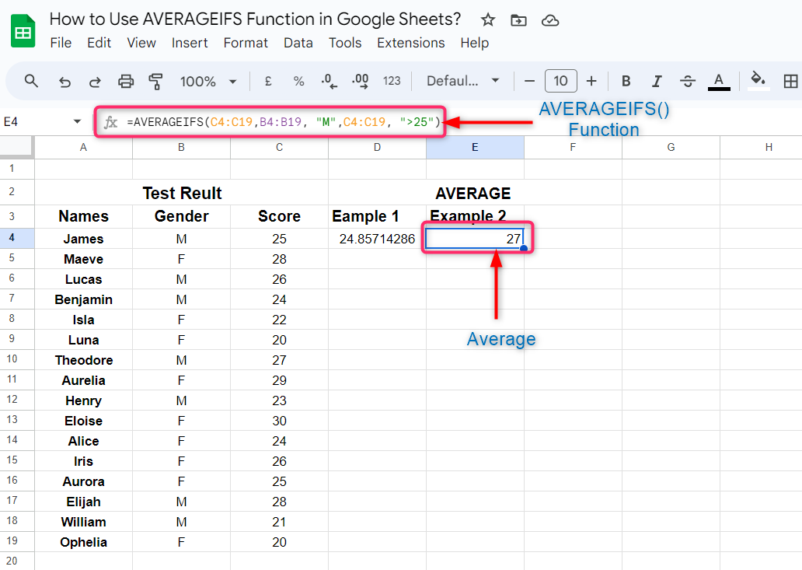Select Aurelia's score 29
This screenshot has height=570, width=802.
coord(279,380)
